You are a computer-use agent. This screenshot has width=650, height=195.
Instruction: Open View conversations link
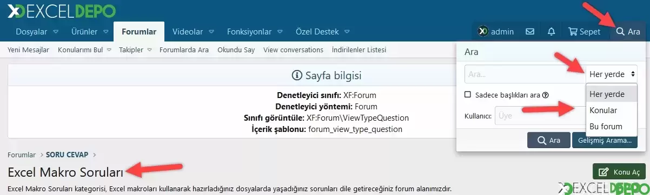coord(293,50)
